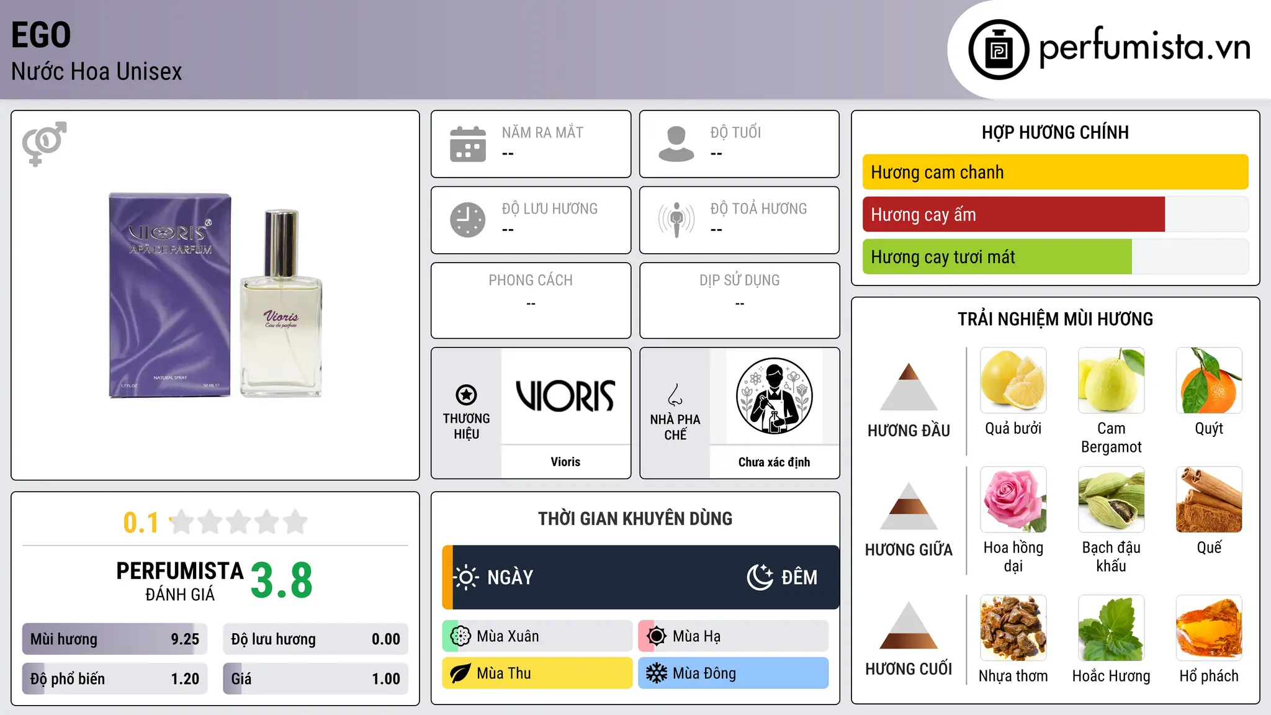The width and height of the screenshot is (1271, 715).
Task: Click the Vioris EGO perfume product photo
Action: click(215, 295)
